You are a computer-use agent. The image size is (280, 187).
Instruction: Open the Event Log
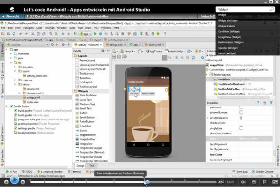(240, 171)
